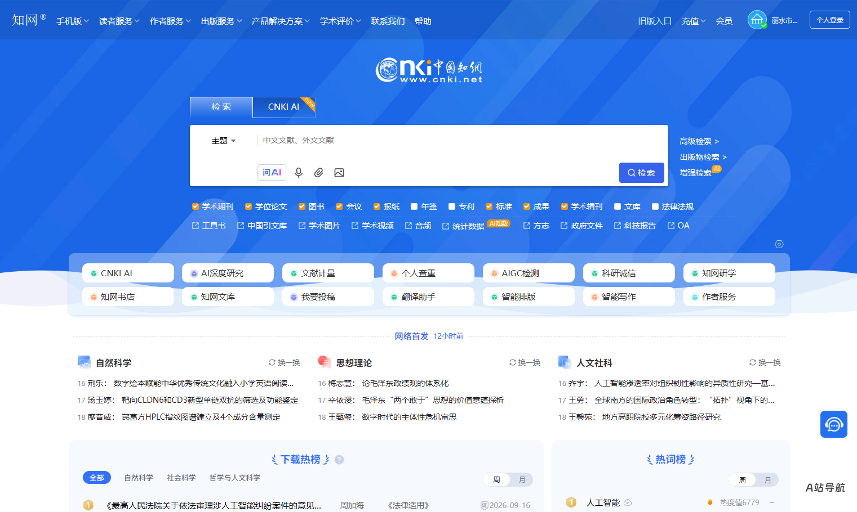Screen dimensions: 857x512
Task: Click the help question mark beside 下载热榜
Action: [339, 460]
